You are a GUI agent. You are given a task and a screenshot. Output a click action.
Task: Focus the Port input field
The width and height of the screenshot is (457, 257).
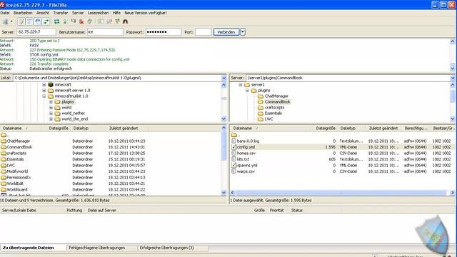pos(203,31)
